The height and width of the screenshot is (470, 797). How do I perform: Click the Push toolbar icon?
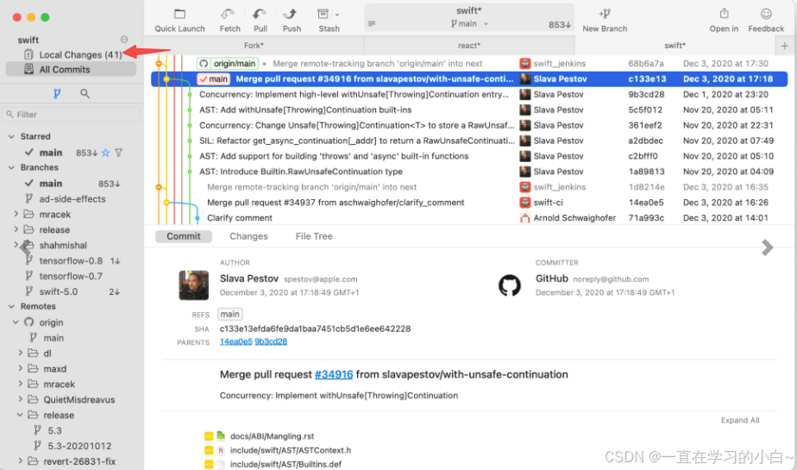pyautogui.click(x=290, y=14)
